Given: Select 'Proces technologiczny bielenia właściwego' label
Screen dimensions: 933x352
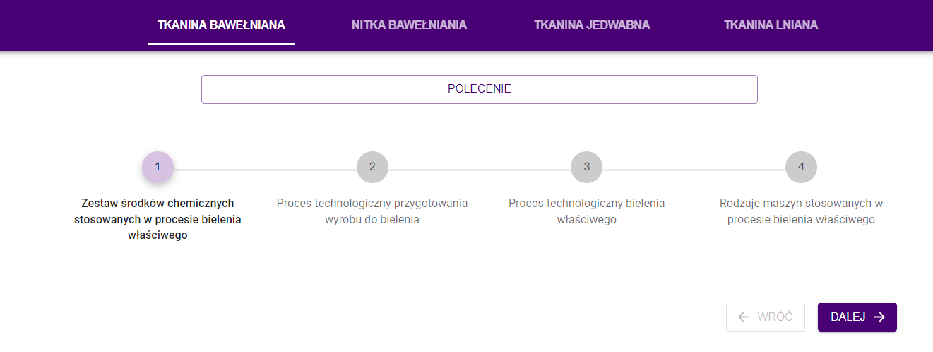Looking at the screenshot, I should [586, 211].
